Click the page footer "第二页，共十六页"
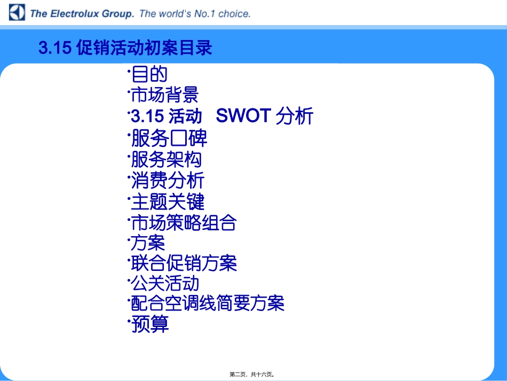Image resolution: width=507 pixels, height=381 pixels. click(252, 375)
